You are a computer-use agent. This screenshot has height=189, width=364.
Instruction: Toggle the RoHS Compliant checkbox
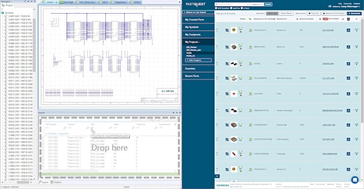(216, 8)
